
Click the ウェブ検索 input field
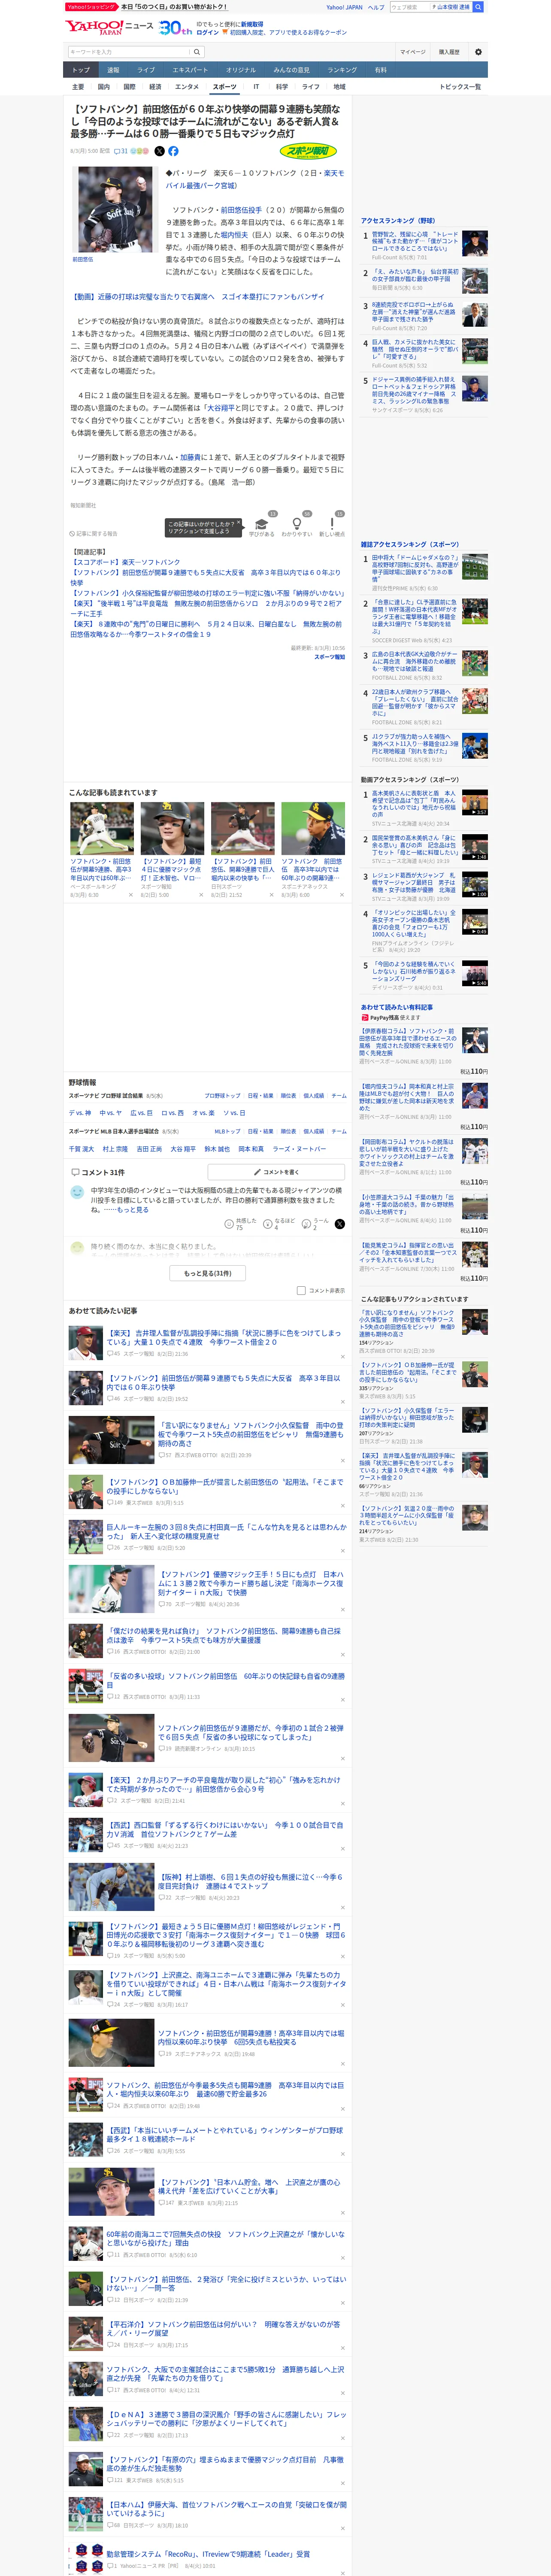[x=410, y=7]
